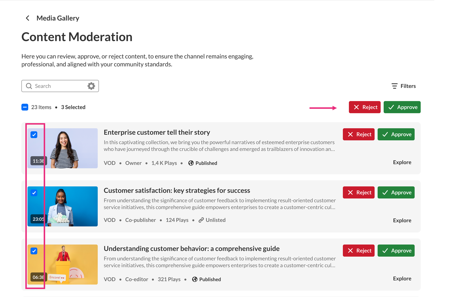
Task: Open the yellow podium video thumbnail
Action: (x=71, y=264)
